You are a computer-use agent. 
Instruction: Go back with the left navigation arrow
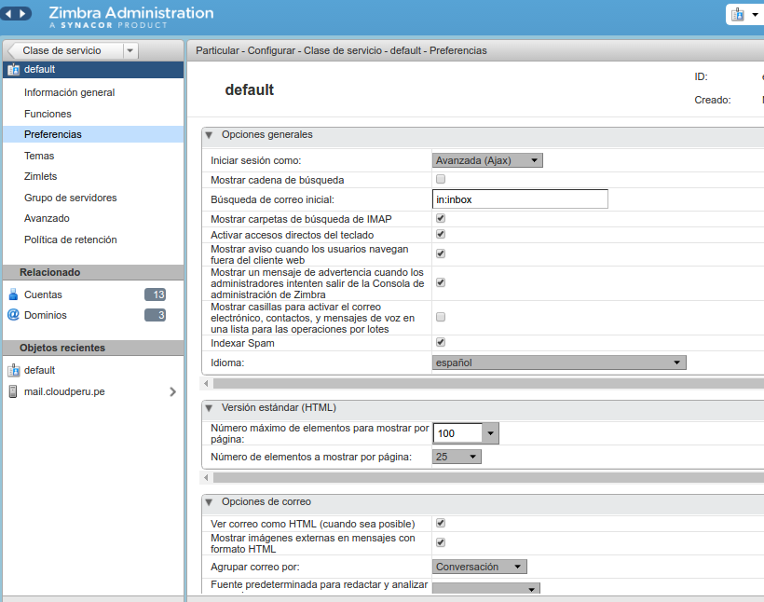[x=7, y=14]
